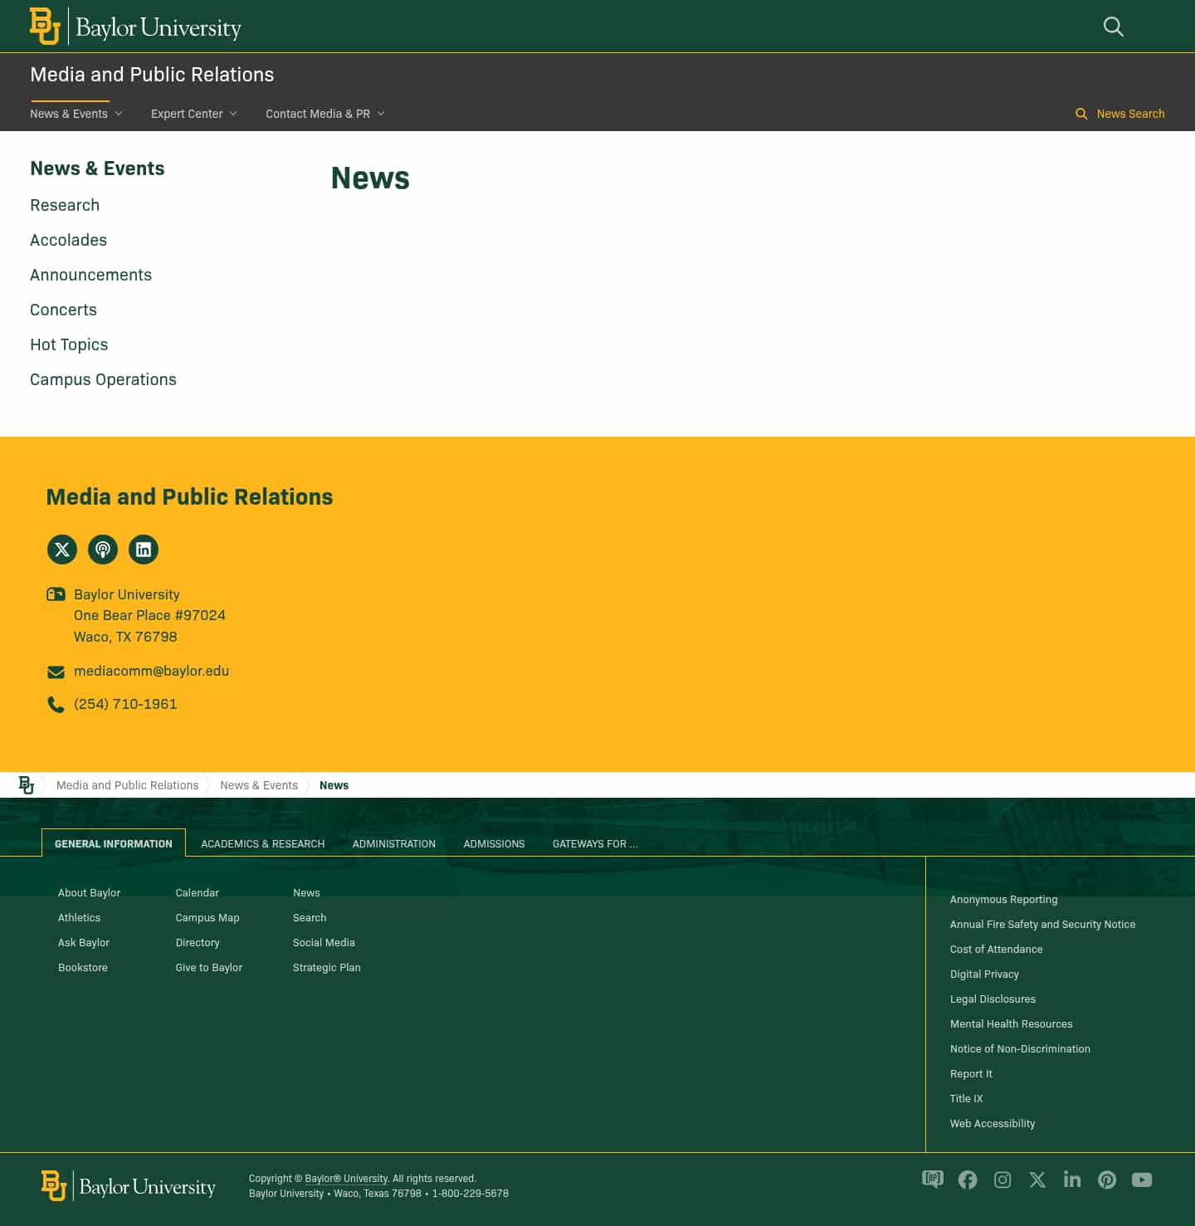Open Calendar footer link
Image resolution: width=1195 pixels, height=1226 pixels.
tap(198, 893)
